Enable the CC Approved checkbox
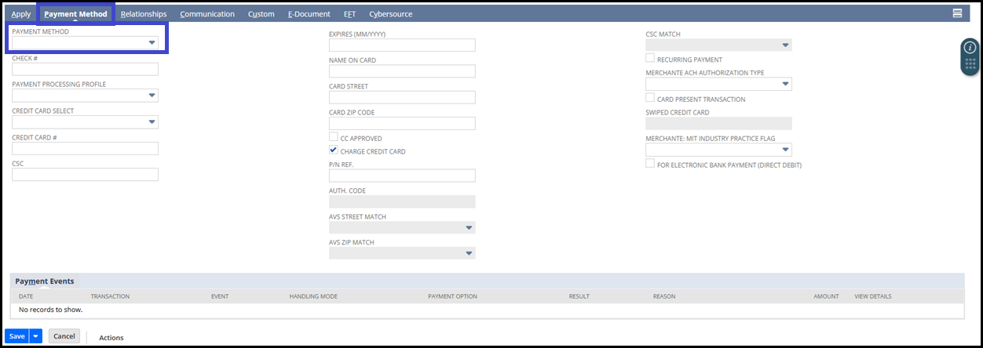The height and width of the screenshot is (348, 983). tap(334, 137)
